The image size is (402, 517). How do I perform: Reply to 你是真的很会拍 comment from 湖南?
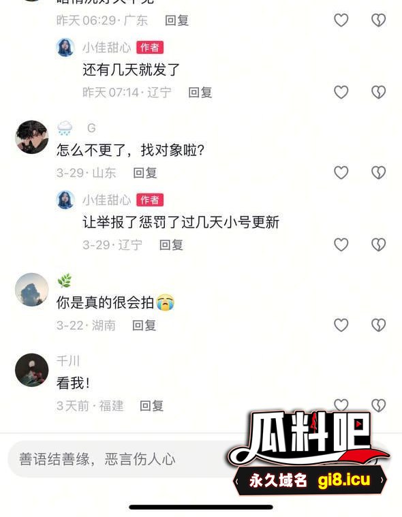tap(144, 326)
